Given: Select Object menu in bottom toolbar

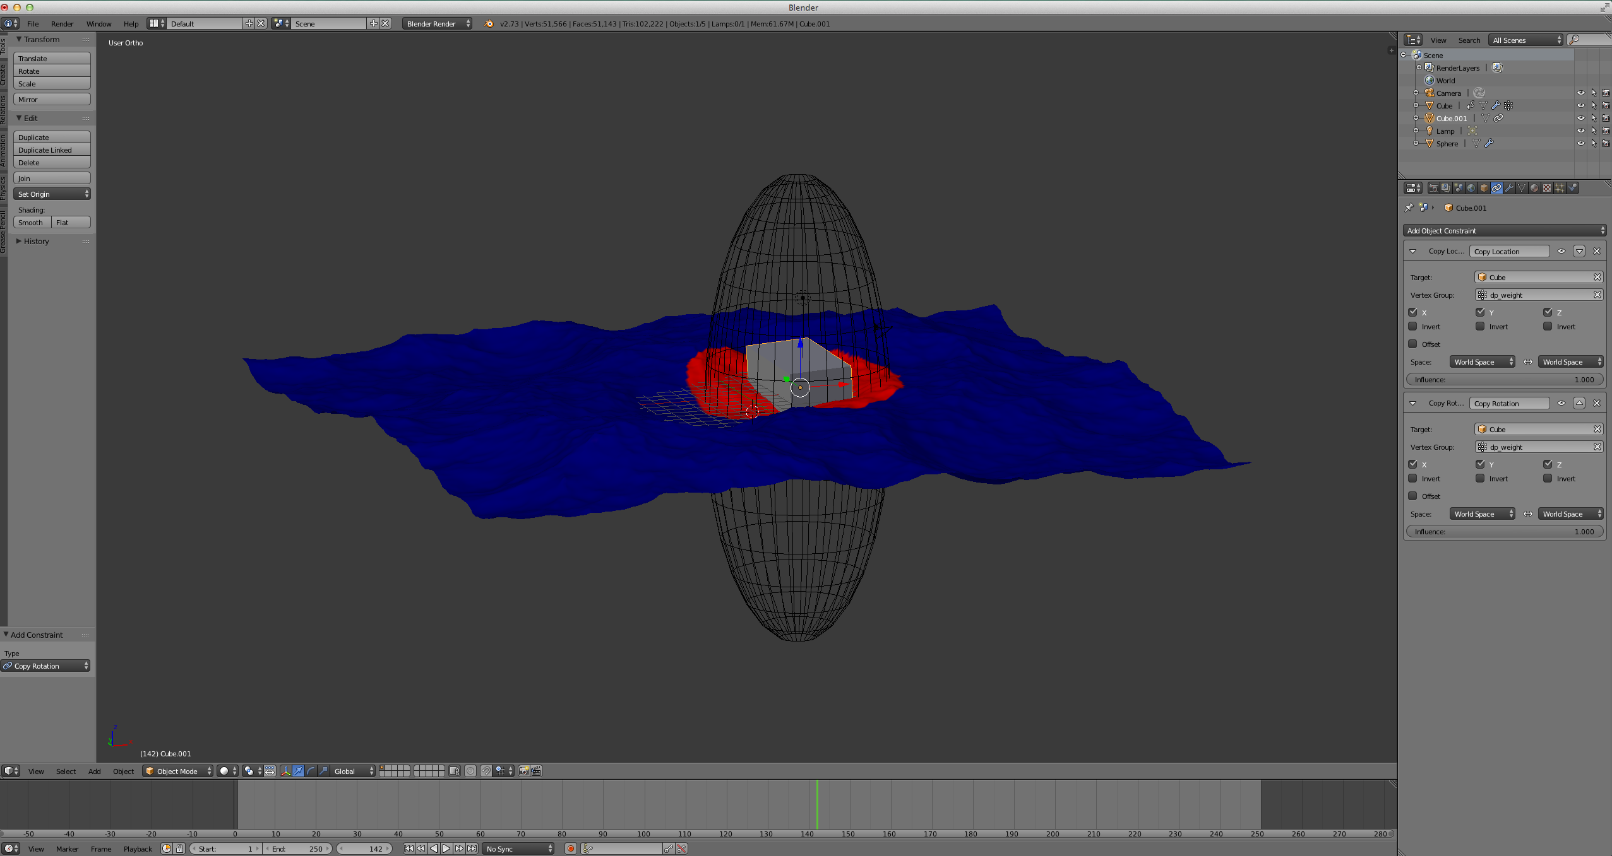Looking at the screenshot, I should click(122, 771).
